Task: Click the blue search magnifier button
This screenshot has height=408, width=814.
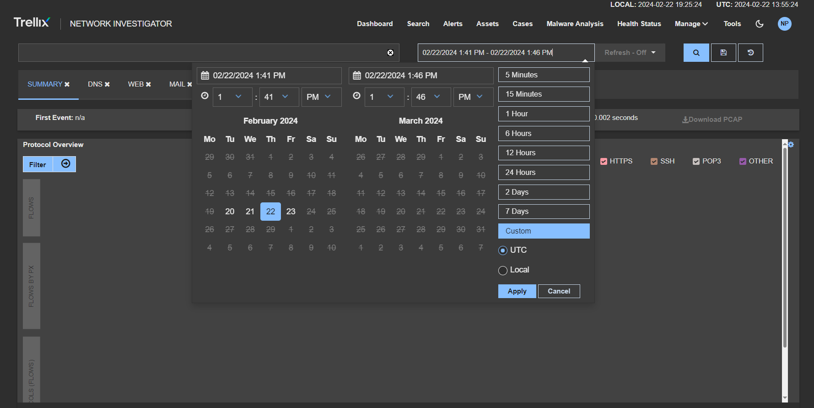Action: pos(696,53)
